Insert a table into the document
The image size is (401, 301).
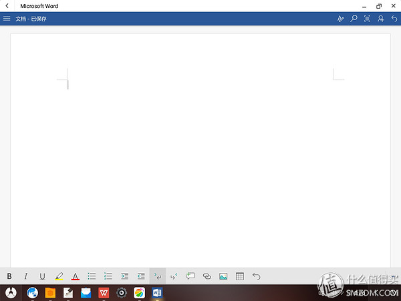[240, 276]
